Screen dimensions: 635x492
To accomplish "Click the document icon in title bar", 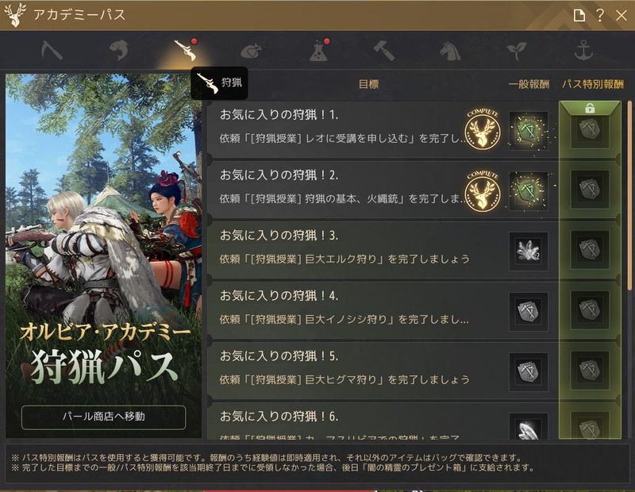I will [579, 15].
